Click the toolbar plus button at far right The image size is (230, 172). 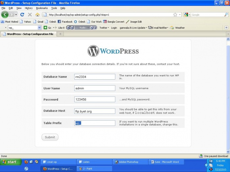point(226,28)
